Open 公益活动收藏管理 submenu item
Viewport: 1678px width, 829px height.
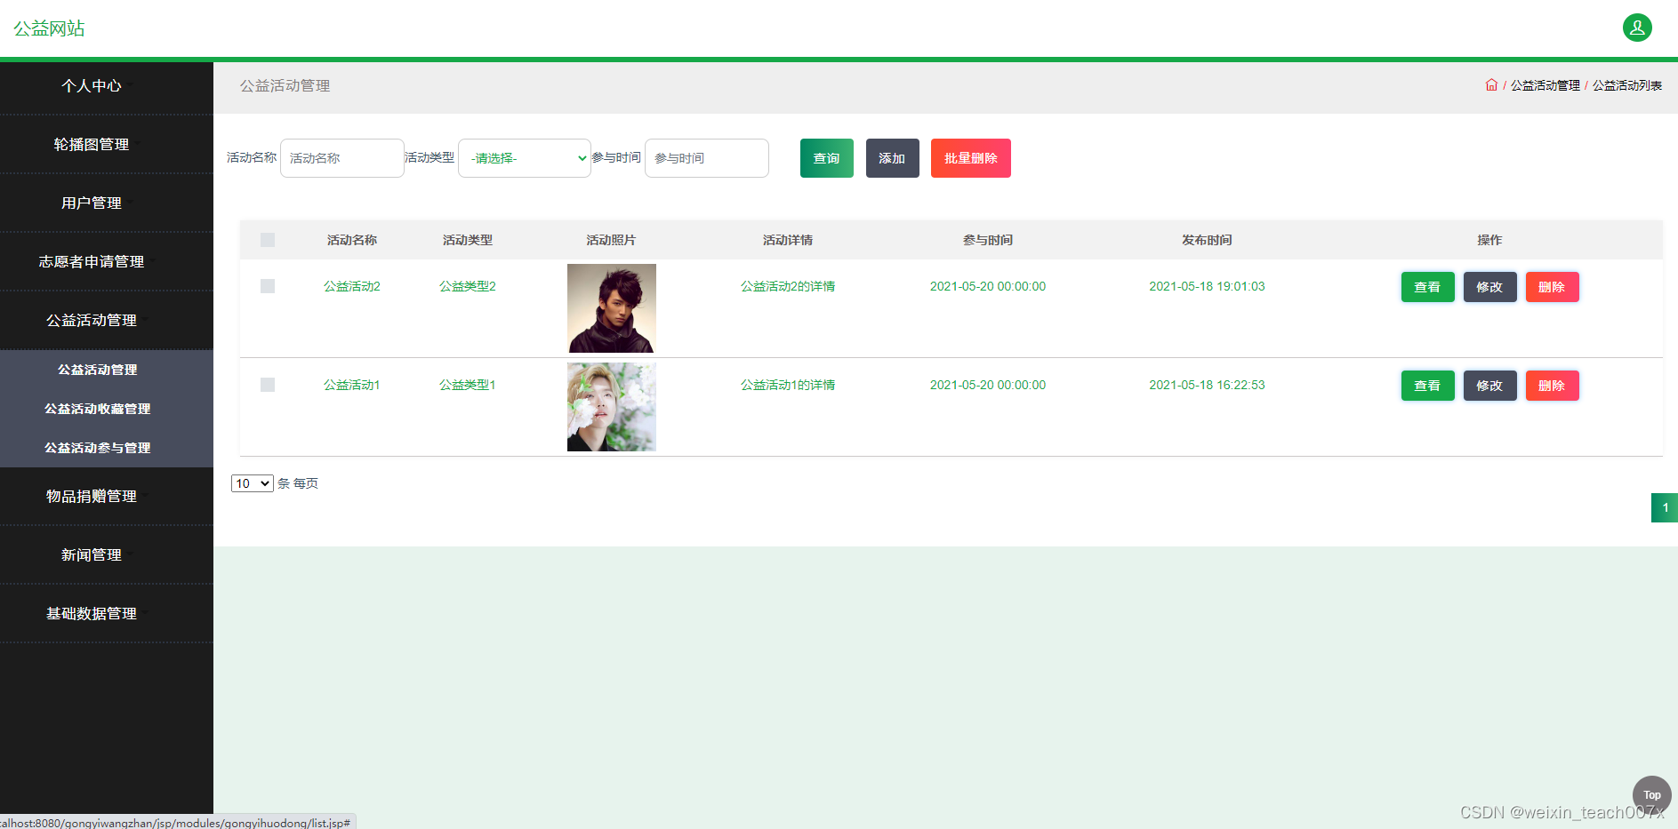(98, 409)
